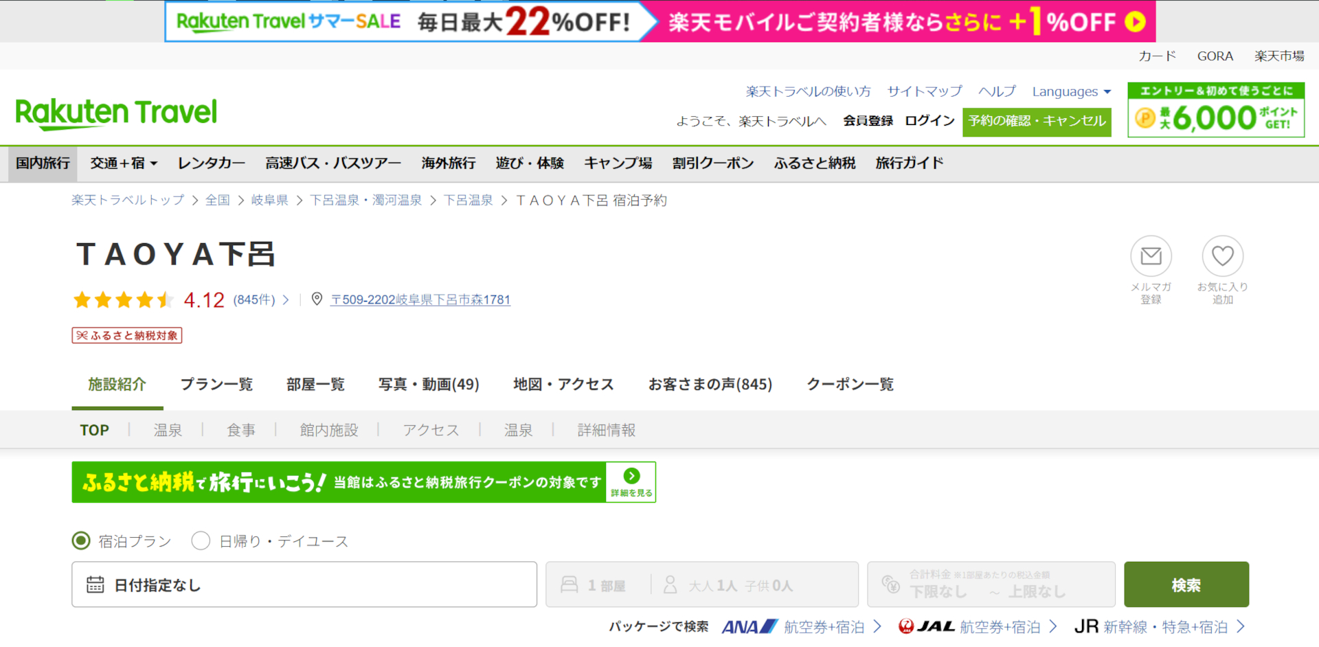The width and height of the screenshot is (1319, 647).
Task: Open the calendar icon in the date field
Action: pyautogui.click(x=95, y=584)
